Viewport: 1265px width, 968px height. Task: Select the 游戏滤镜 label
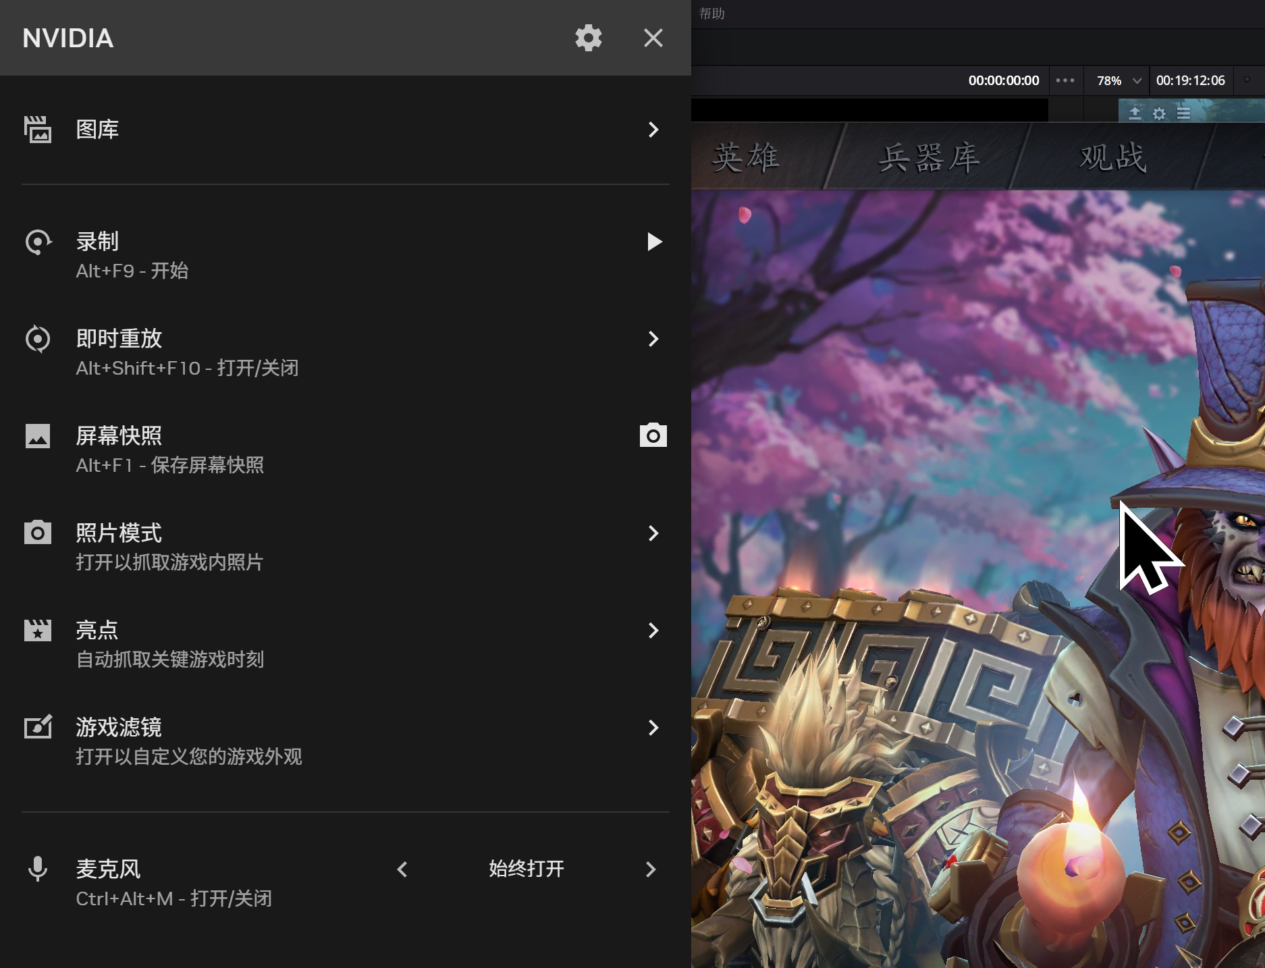(119, 727)
